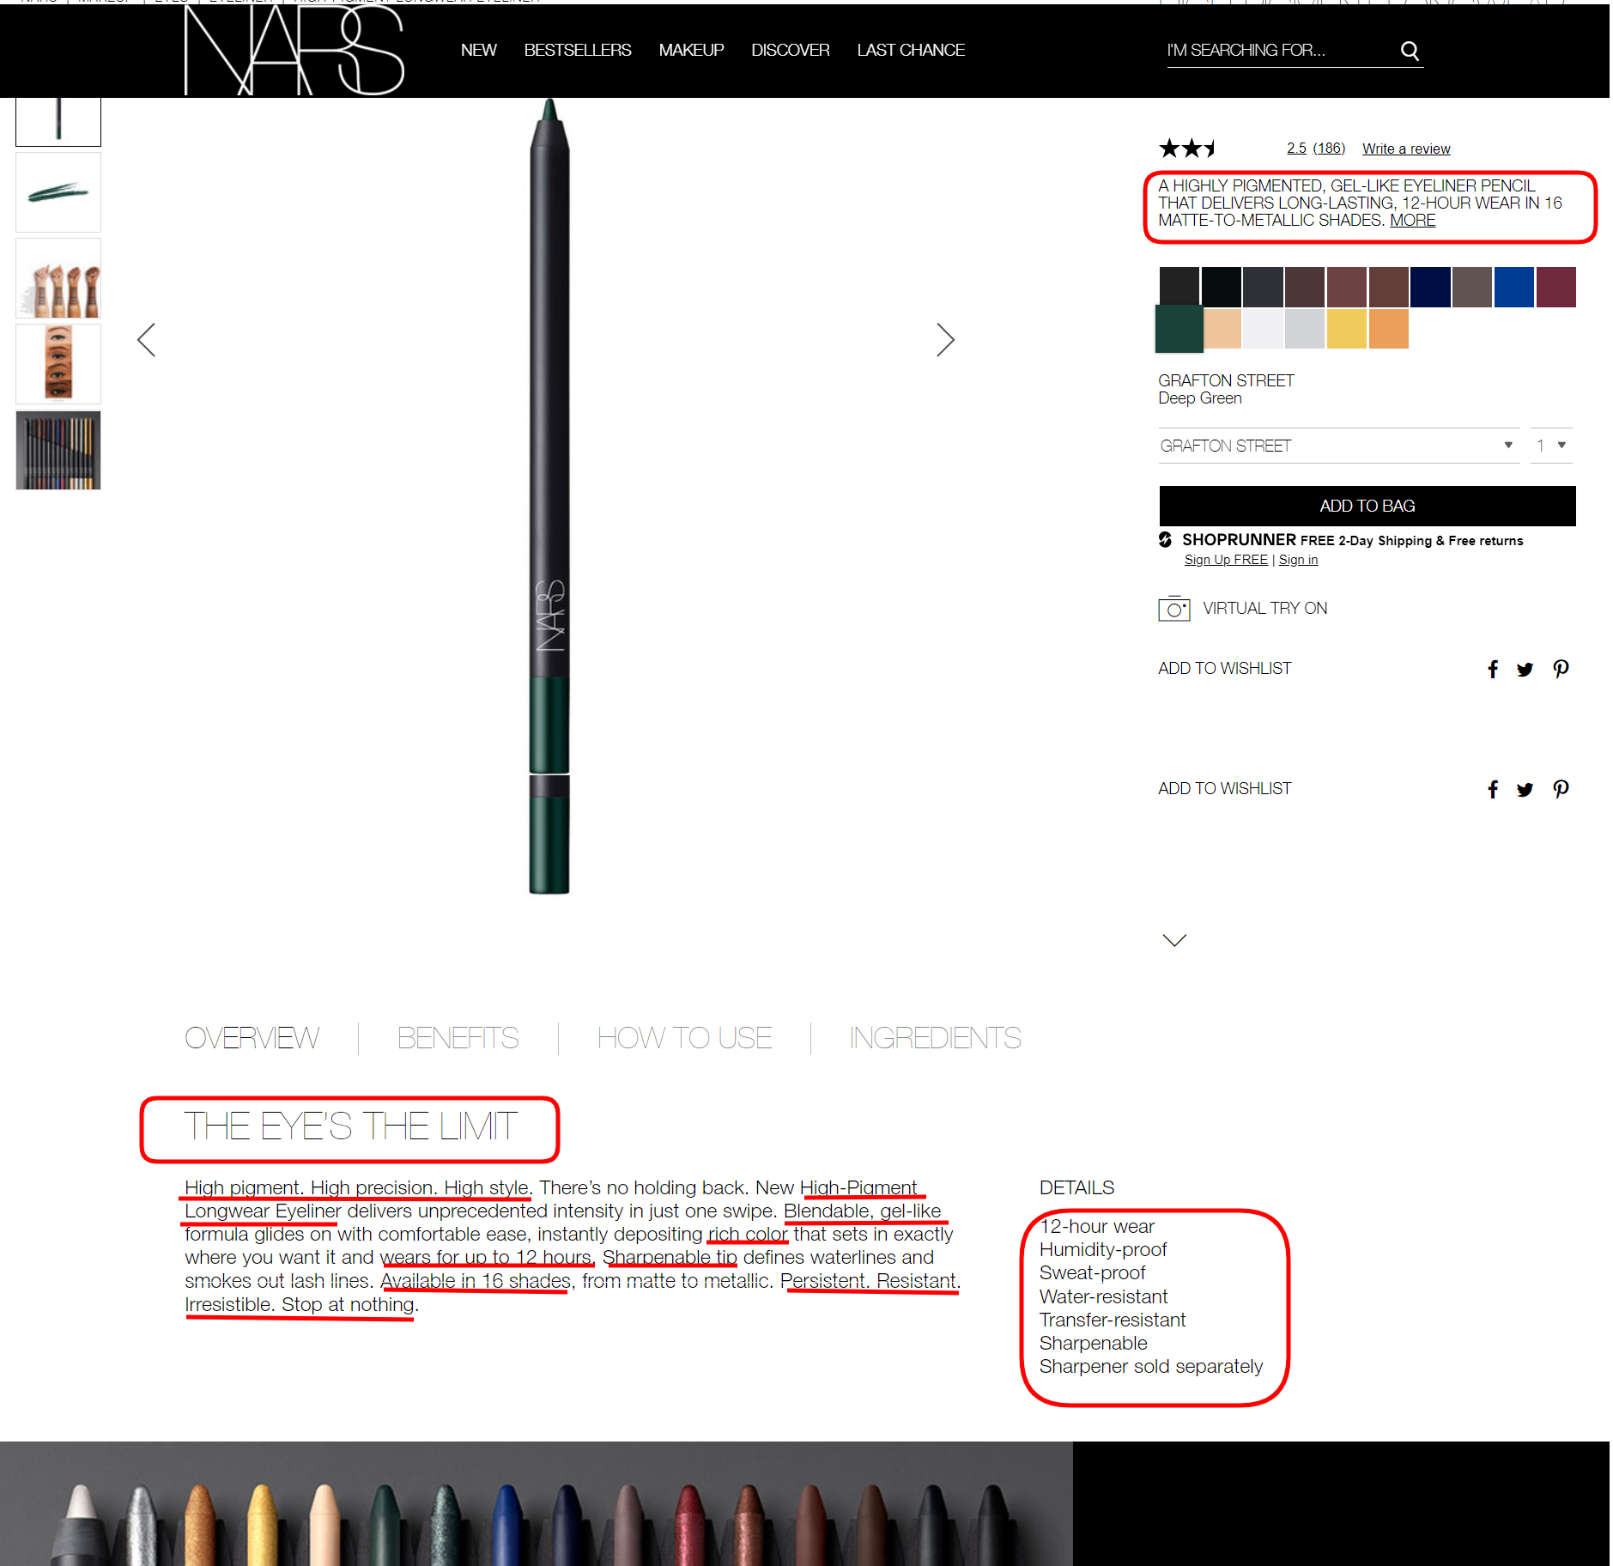This screenshot has width=1613, height=1566.
Task: Pin on Pinterest, upper wishlist row
Action: 1561,669
